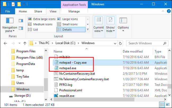This screenshot has width=172, height=108.
Task: Click This PC in the address bar
Action: click(x=44, y=43)
